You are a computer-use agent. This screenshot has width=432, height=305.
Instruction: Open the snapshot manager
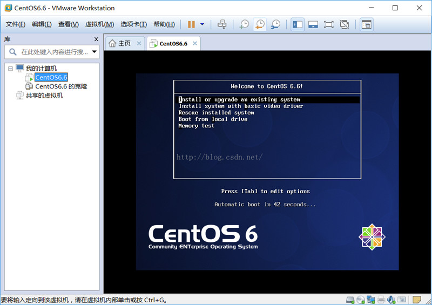click(275, 24)
